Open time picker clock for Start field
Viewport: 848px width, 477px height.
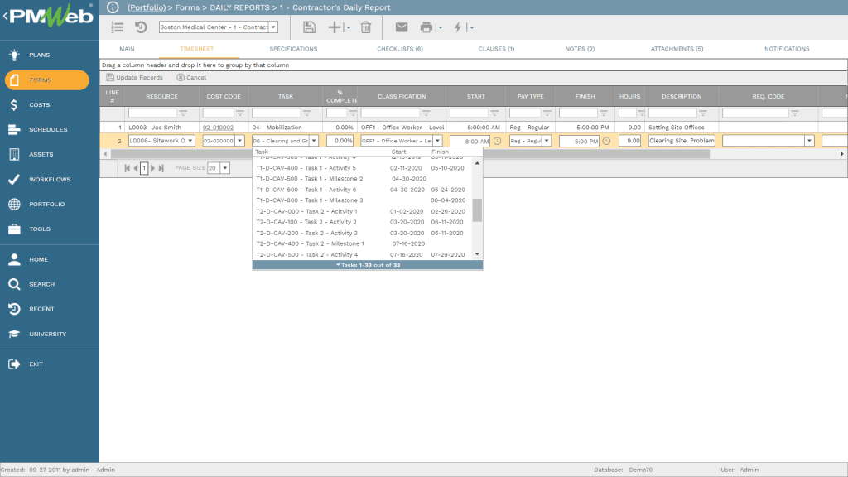[x=498, y=141]
